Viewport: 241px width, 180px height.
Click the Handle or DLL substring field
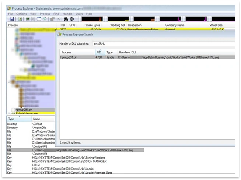pyautogui.click(x=164, y=43)
